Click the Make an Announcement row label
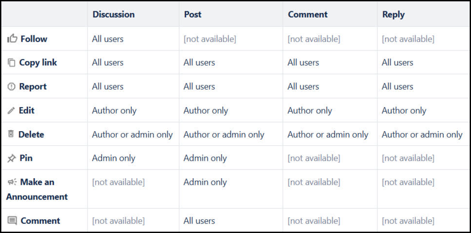The image size is (471, 233). coord(37,189)
